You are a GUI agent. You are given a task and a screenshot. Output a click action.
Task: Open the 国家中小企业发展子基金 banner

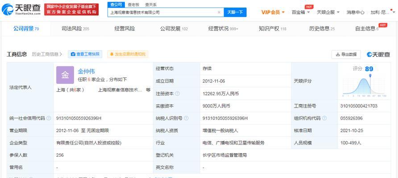coord(71,9)
